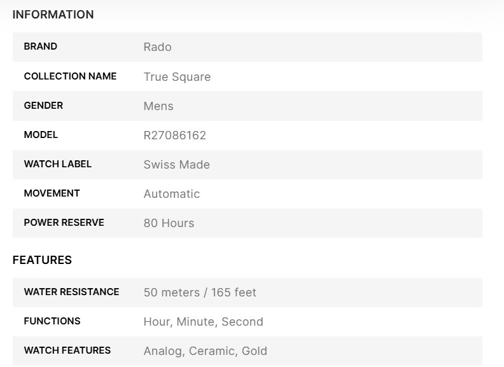Click the Analog, Ceramic, Gold features text
The image size is (504, 367).
[205, 351]
